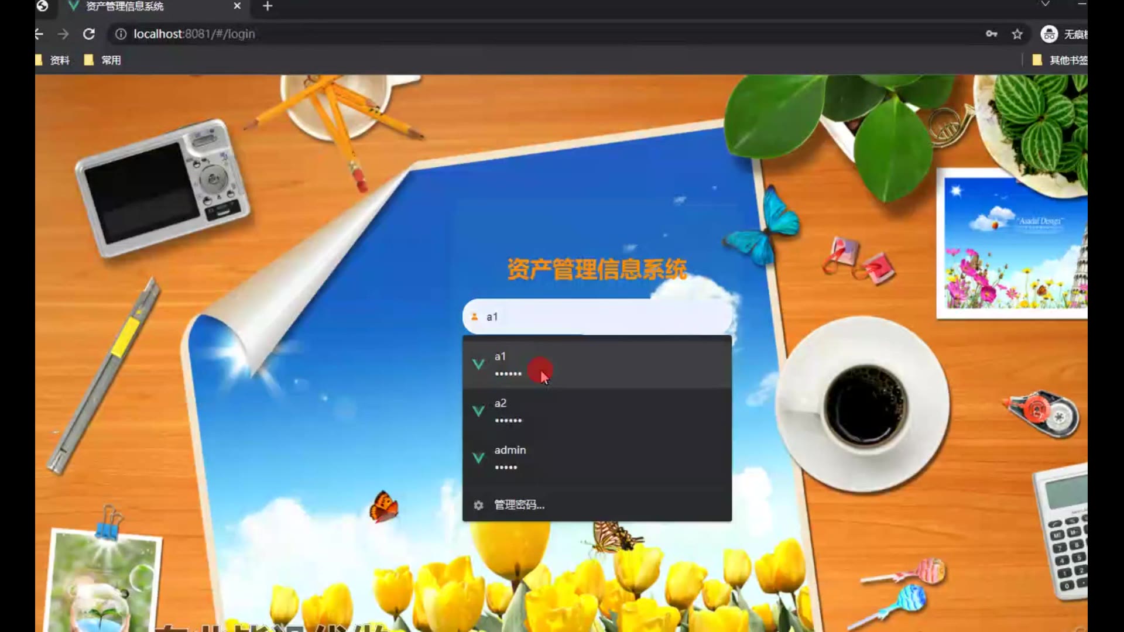Reload the page with the refresh button
The height and width of the screenshot is (632, 1124).
pos(89,34)
